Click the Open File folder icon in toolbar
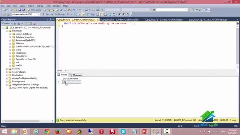The image size is (240, 135). 16,10
